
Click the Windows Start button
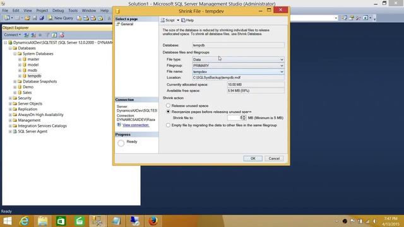(x=7, y=221)
